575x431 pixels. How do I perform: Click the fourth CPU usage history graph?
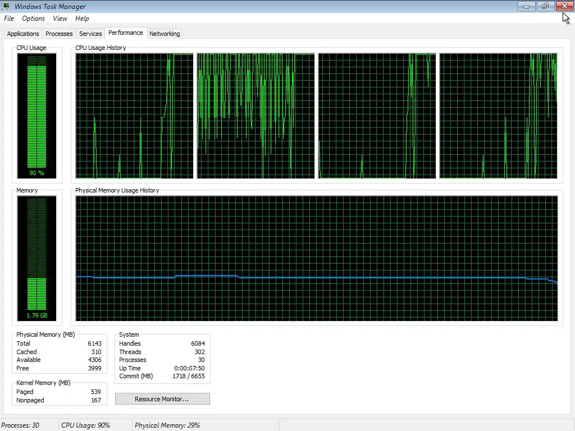click(x=499, y=116)
